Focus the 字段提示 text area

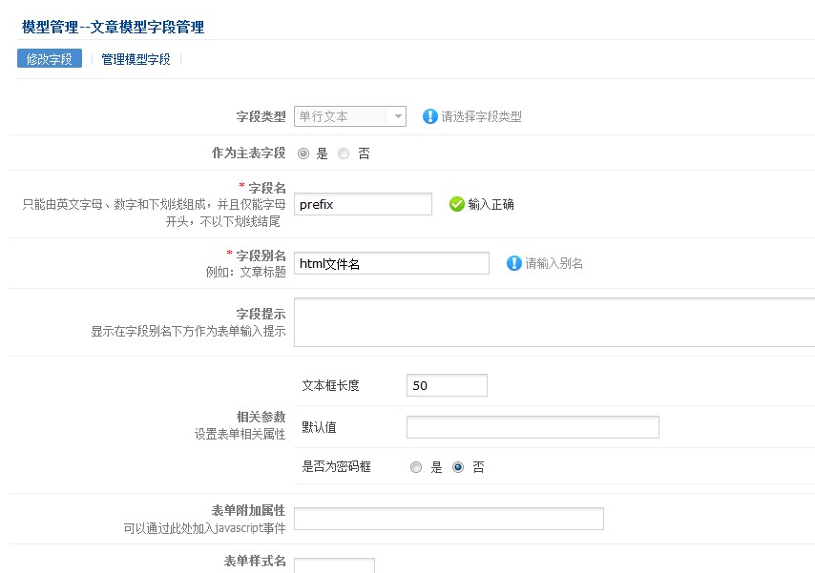tap(554, 322)
